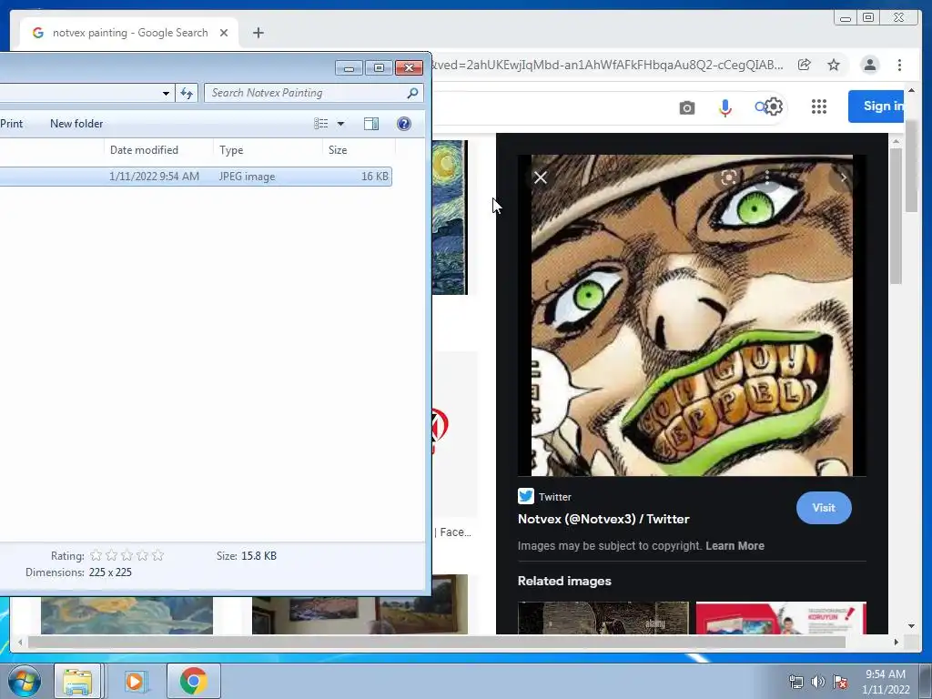This screenshot has width=932, height=699.
Task: Click the Sign in button
Action: (876, 106)
